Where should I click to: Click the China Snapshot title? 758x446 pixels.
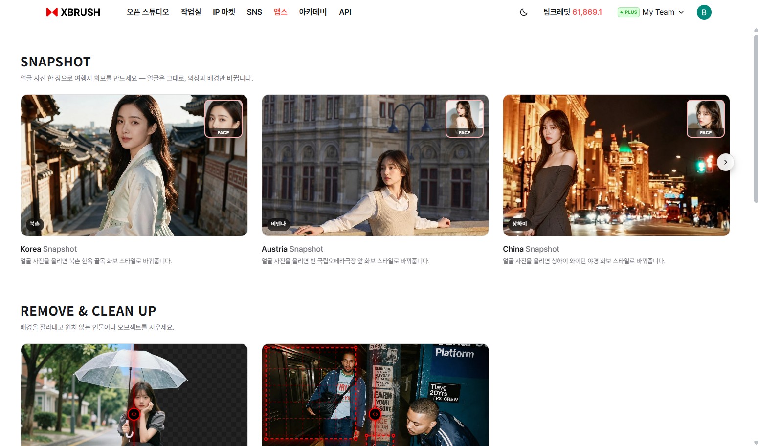pyautogui.click(x=531, y=249)
